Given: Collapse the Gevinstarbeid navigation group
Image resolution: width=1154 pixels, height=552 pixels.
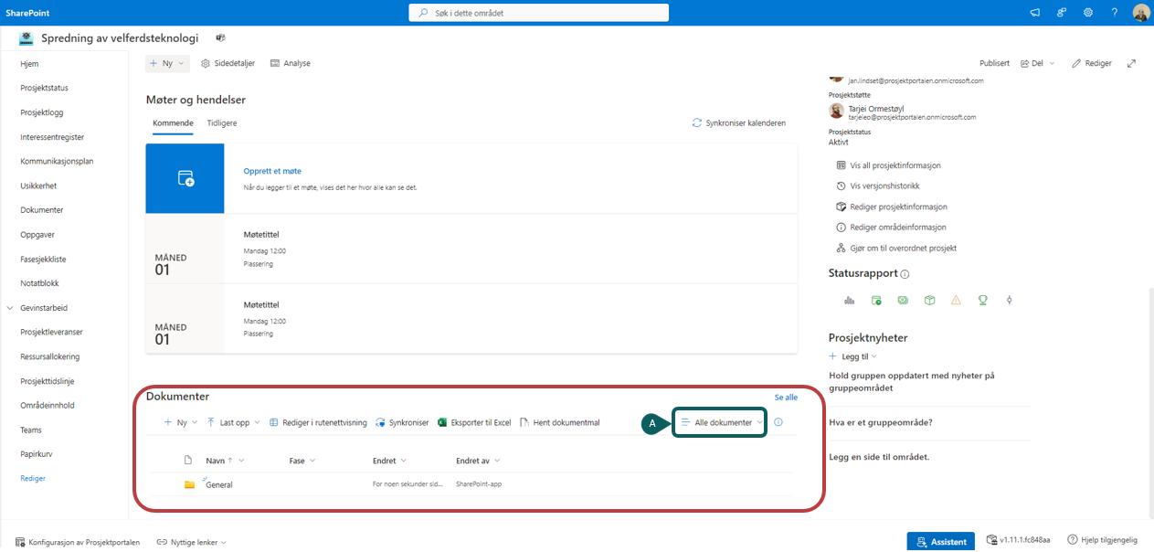Looking at the screenshot, I should (9, 308).
